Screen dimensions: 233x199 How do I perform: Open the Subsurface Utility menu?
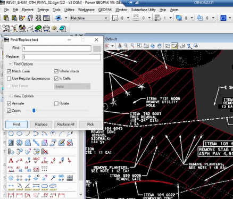(143, 10)
